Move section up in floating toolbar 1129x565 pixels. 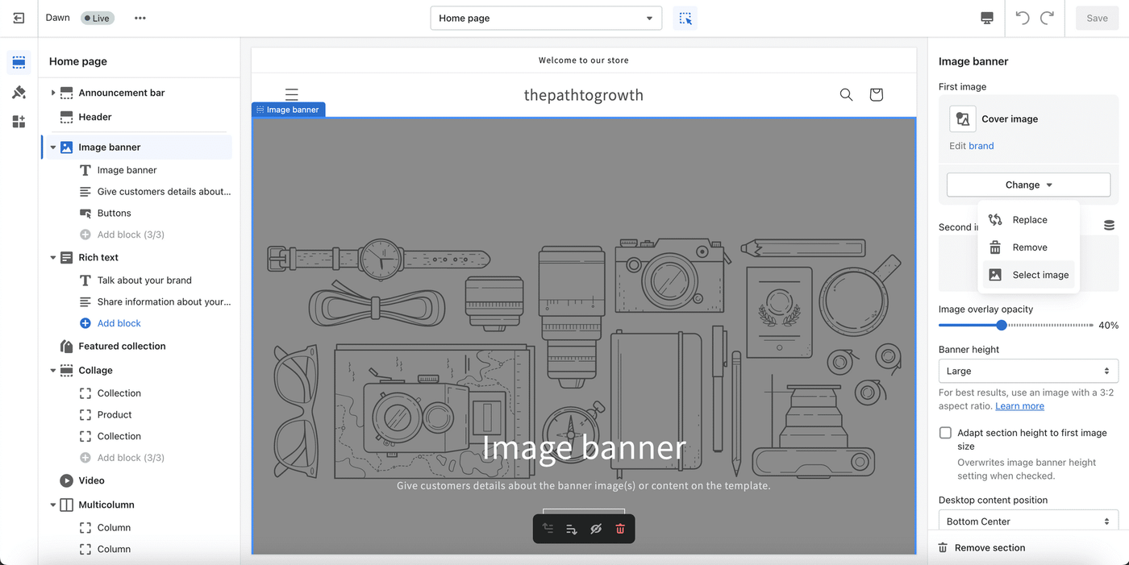pyautogui.click(x=548, y=529)
